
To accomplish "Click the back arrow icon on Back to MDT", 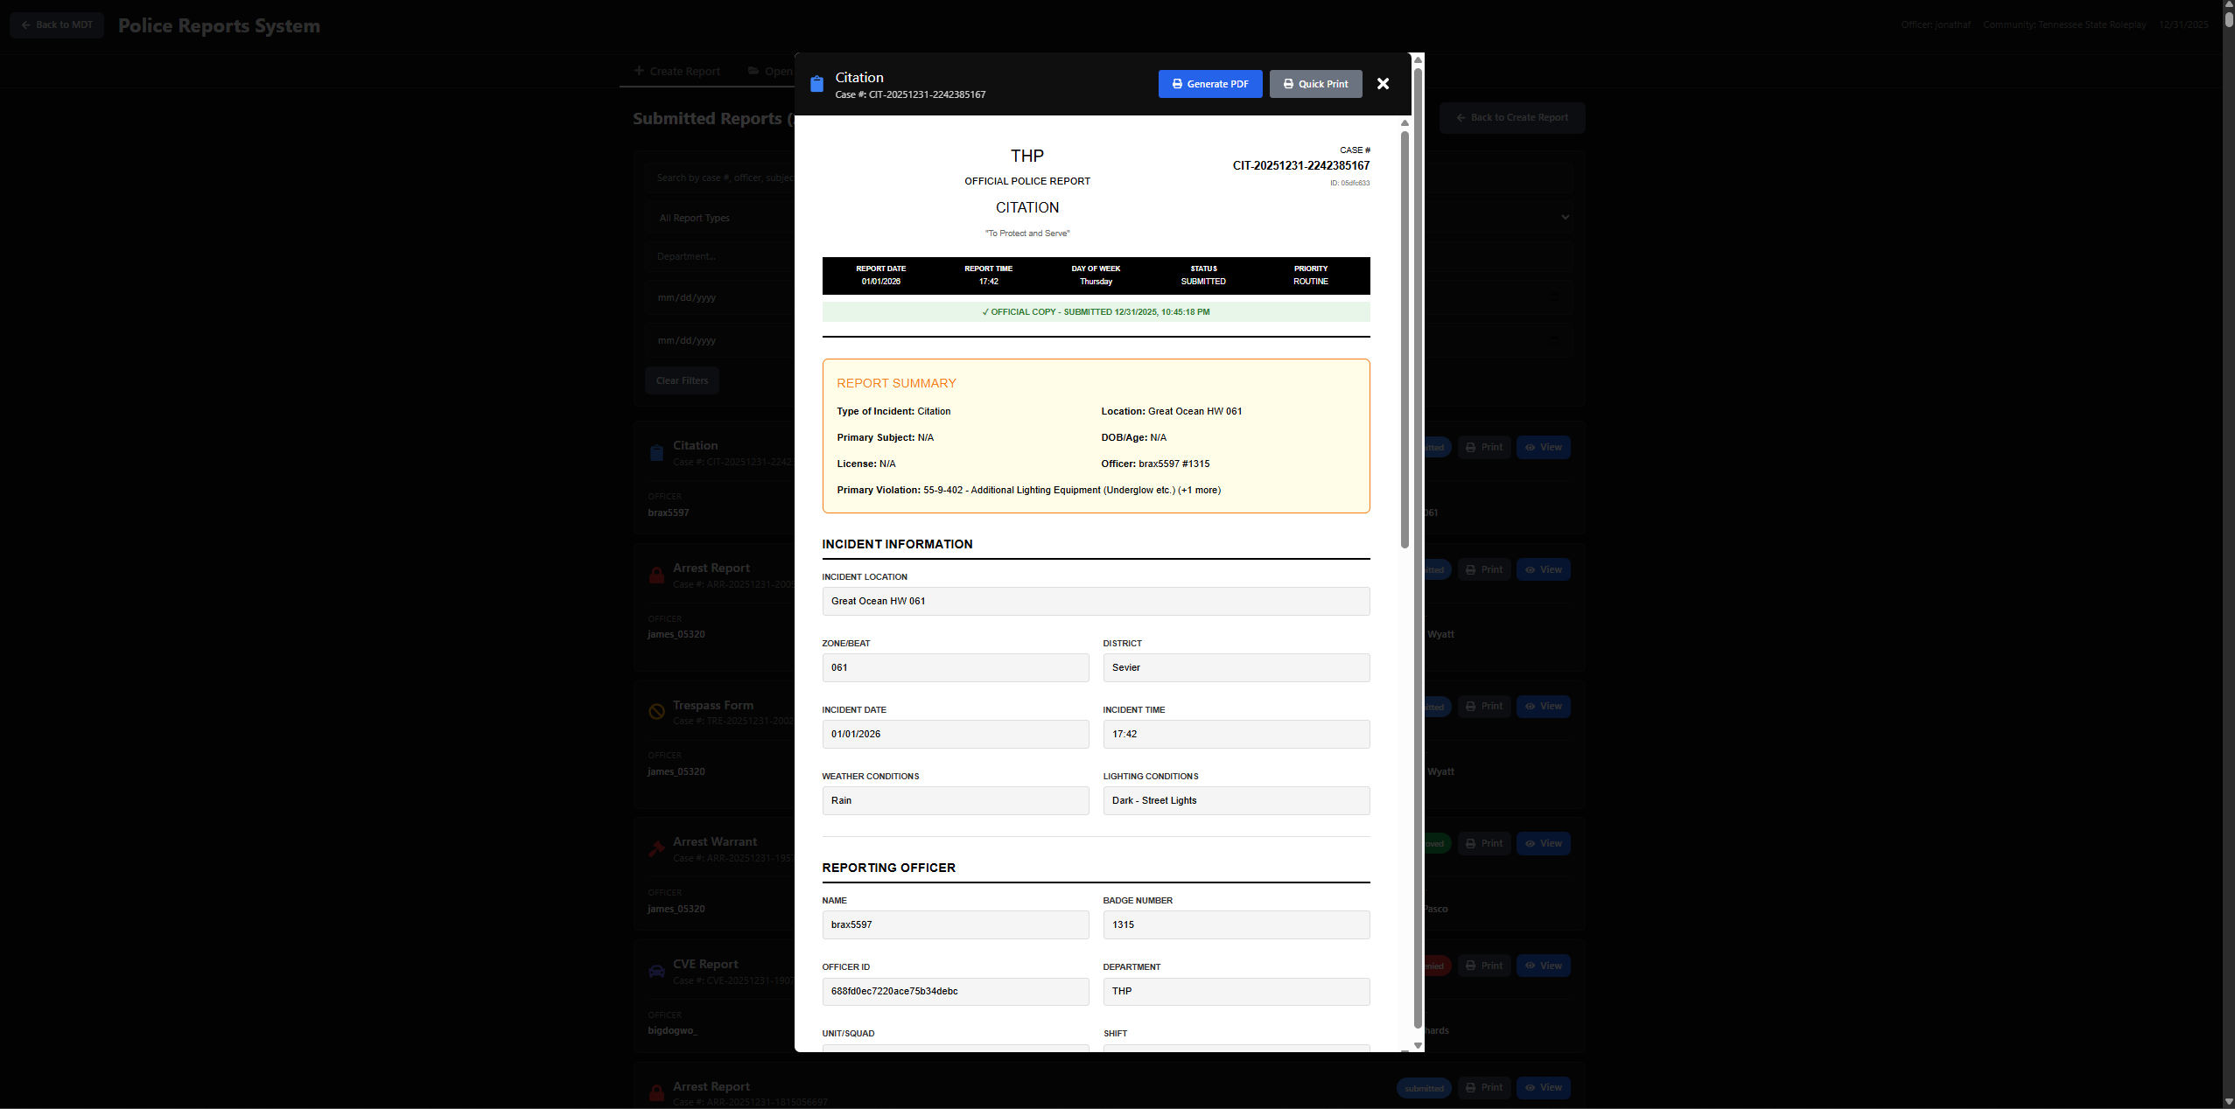I will pos(27,24).
